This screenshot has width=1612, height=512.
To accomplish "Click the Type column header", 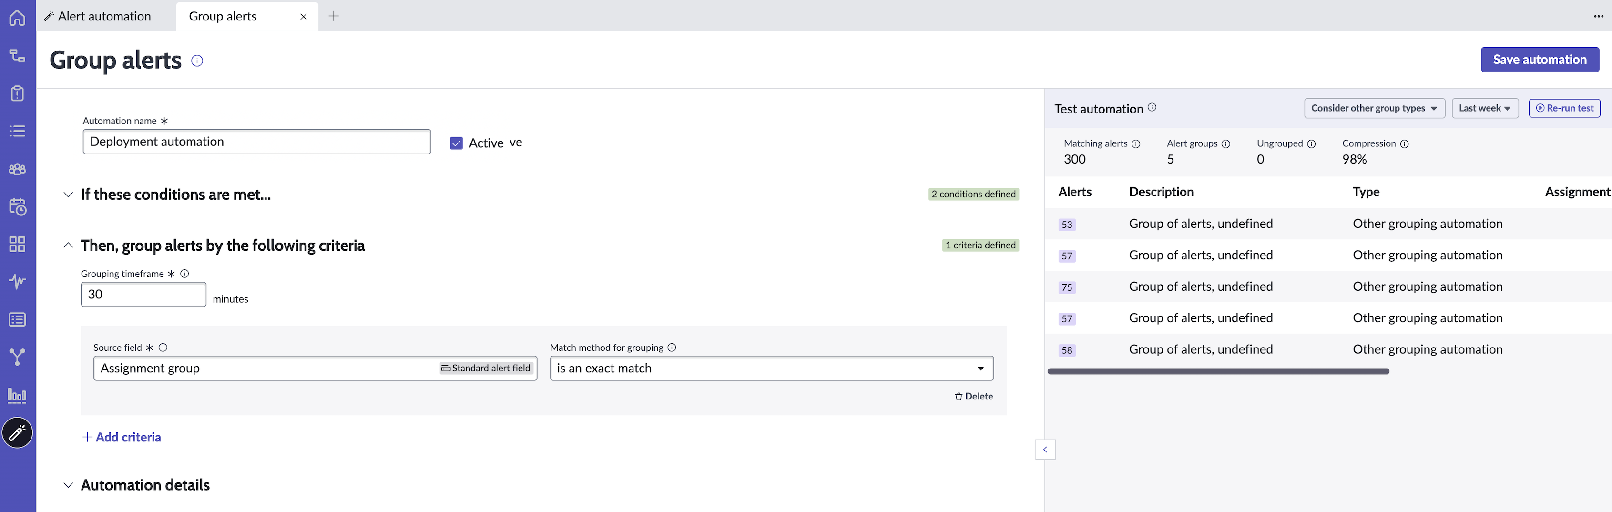I will pos(1366,192).
